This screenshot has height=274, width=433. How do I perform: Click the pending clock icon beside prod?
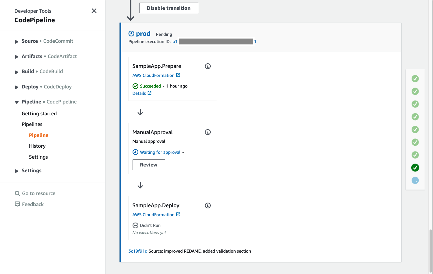tap(131, 34)
